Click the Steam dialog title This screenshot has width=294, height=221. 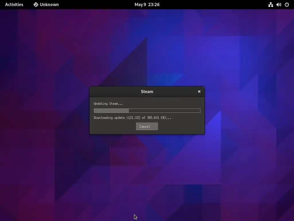pos(147,92)
